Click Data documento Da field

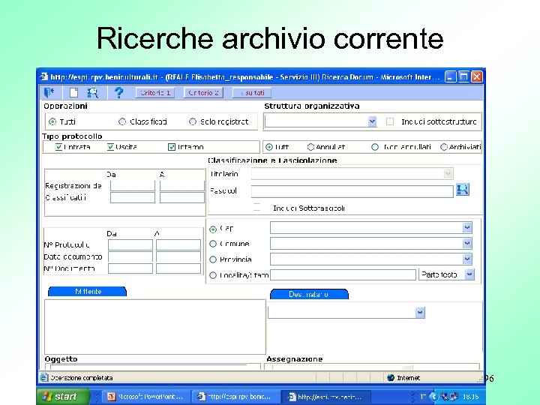(x=130, y=257)
